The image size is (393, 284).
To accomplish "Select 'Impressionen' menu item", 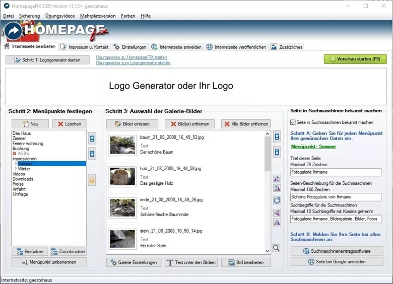I will (25, 159).
